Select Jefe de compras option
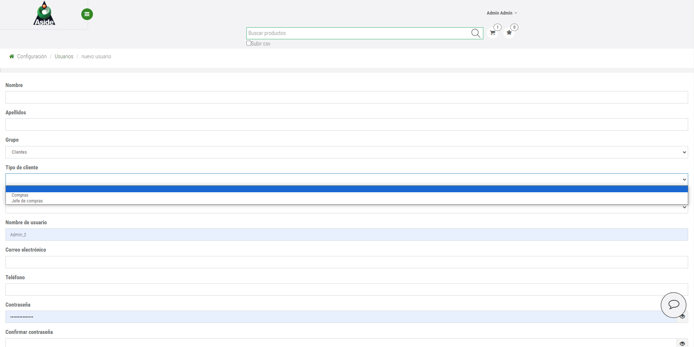The width and height of the screenshot is (694, 347). (27, 201)
